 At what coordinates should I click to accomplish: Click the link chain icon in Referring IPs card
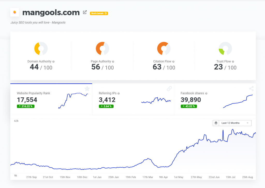point(169,89)
